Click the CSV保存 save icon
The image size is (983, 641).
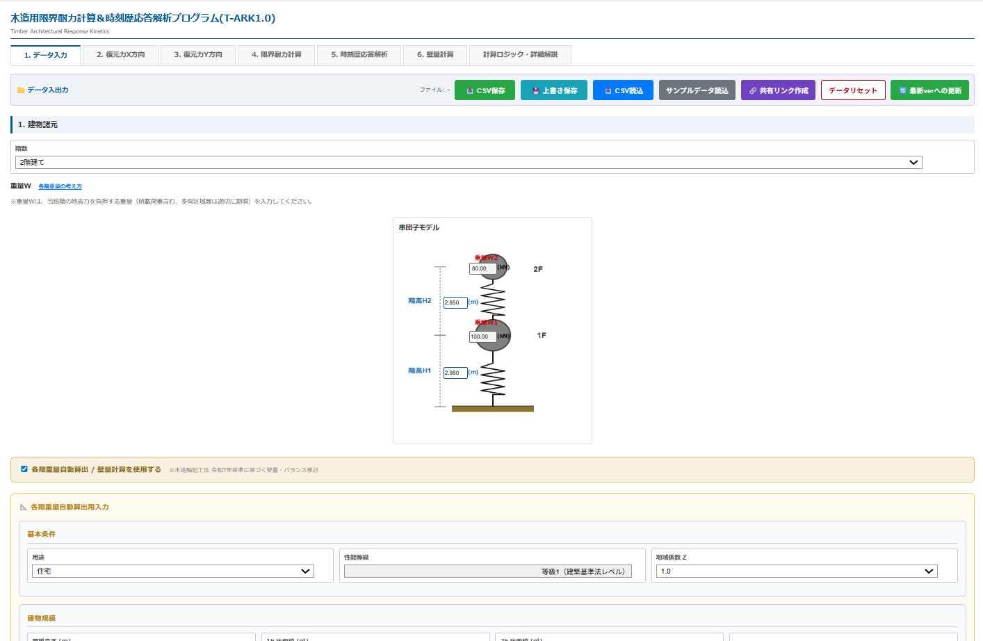pyautogui.click(x=470, y=91)
